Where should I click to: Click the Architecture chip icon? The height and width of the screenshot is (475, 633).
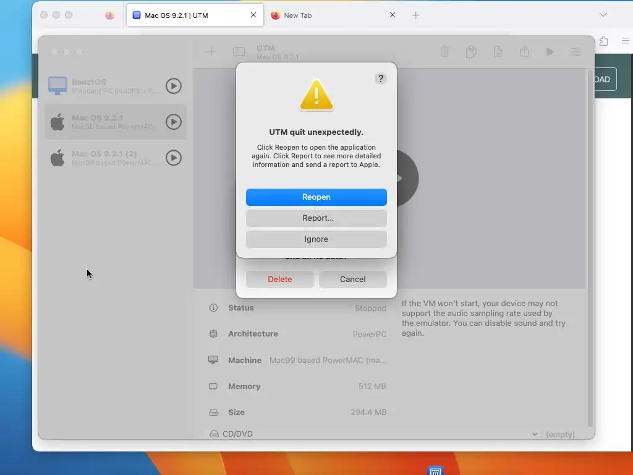[x=213, y=333]
